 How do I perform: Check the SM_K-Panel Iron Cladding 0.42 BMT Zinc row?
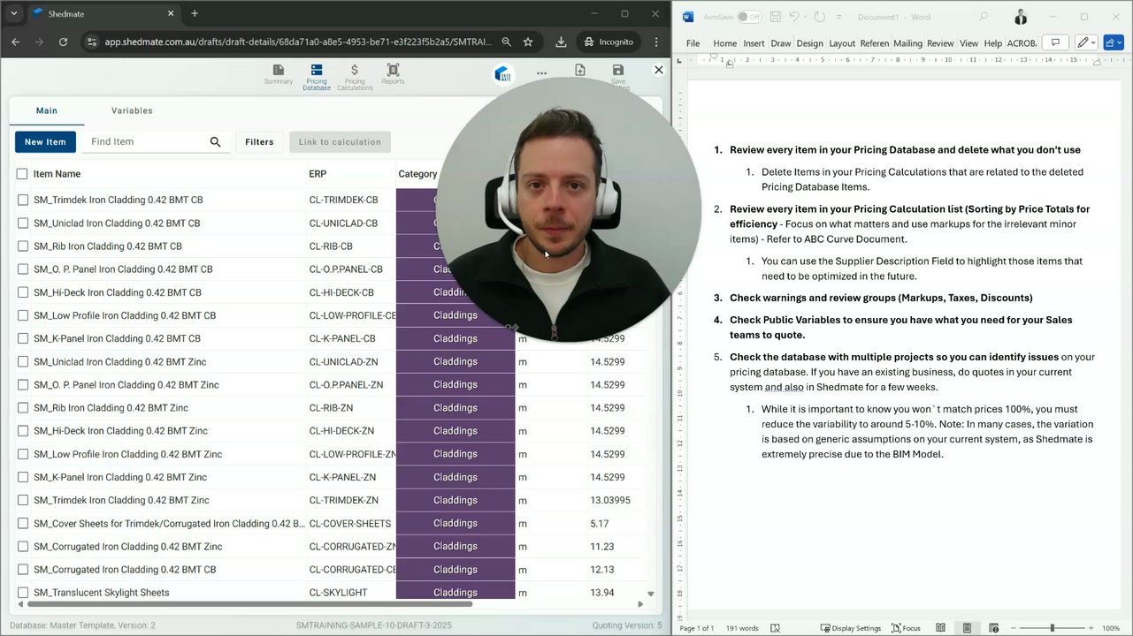pyautogui.click(x=23, y=477)
